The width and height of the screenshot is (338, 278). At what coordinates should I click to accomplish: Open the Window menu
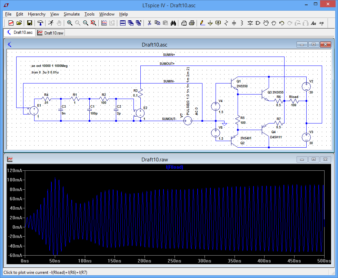coord(107,14)
